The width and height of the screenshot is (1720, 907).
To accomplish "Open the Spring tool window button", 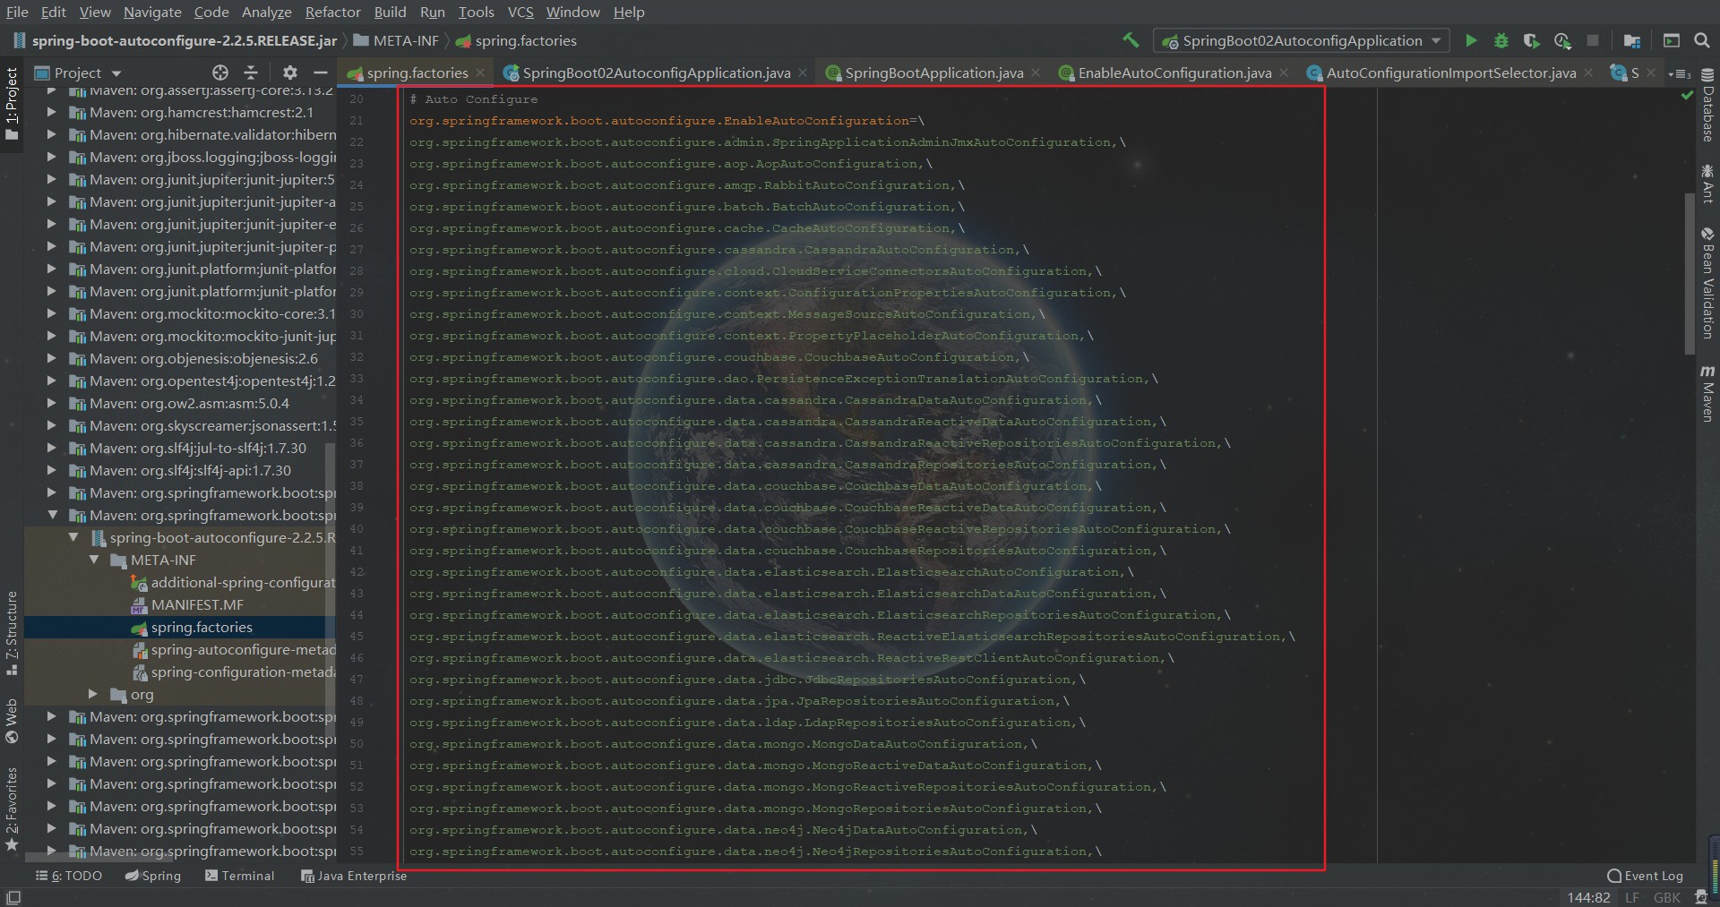I will tap(153, 876).
